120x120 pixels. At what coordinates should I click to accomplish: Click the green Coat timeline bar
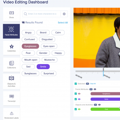(105, 109)
